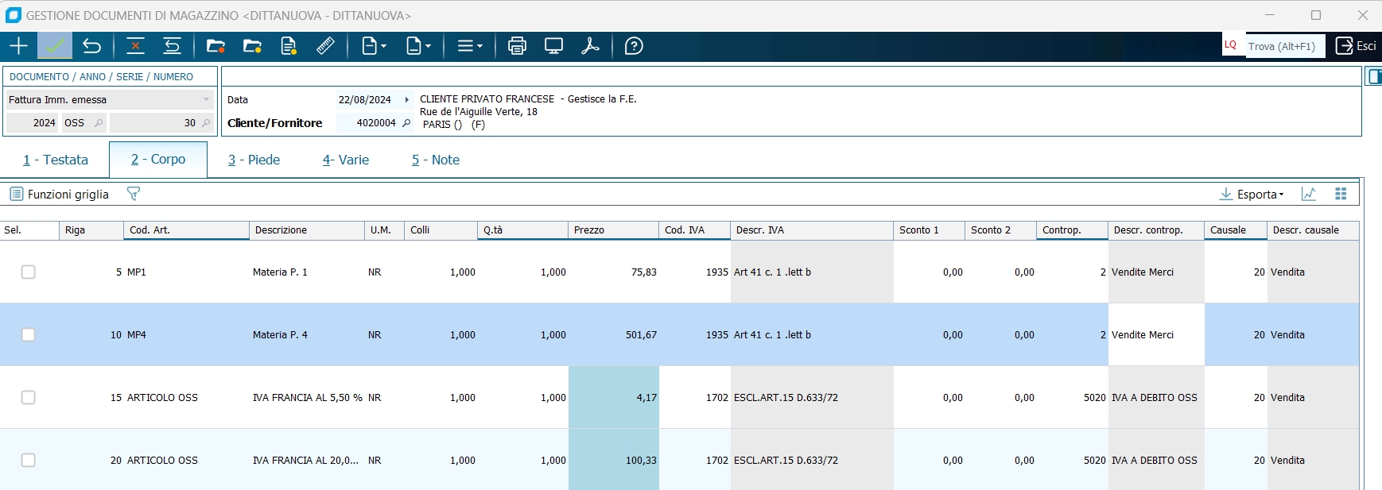Tick the checkbox for row MP4
Screen dimensions: 1382x490
point(29,334)
